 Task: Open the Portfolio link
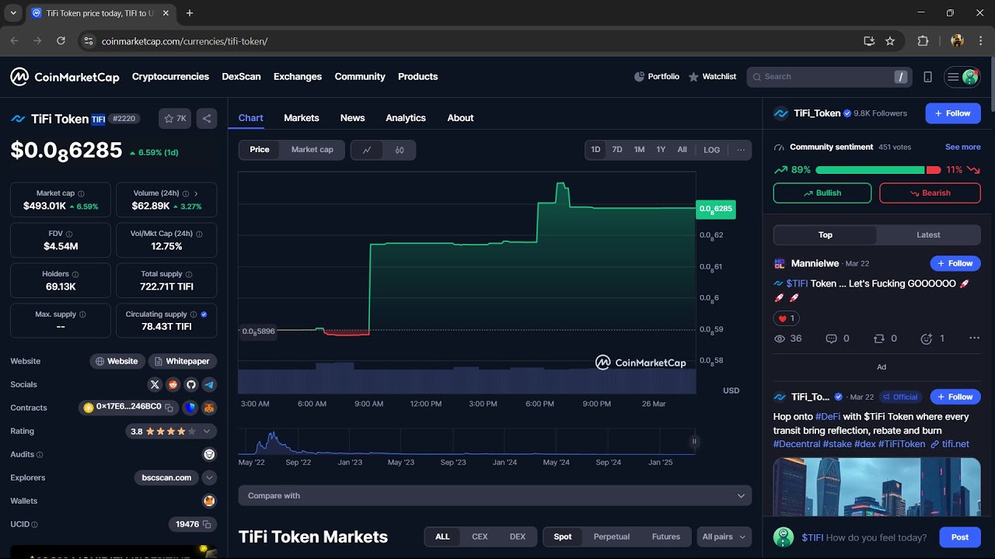coord(657,77)
